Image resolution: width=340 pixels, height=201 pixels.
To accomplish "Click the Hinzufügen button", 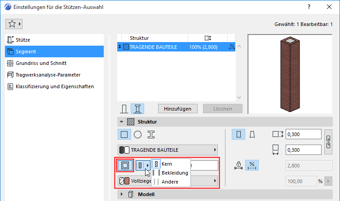I will pyautogui.click(x=177, y=109).
